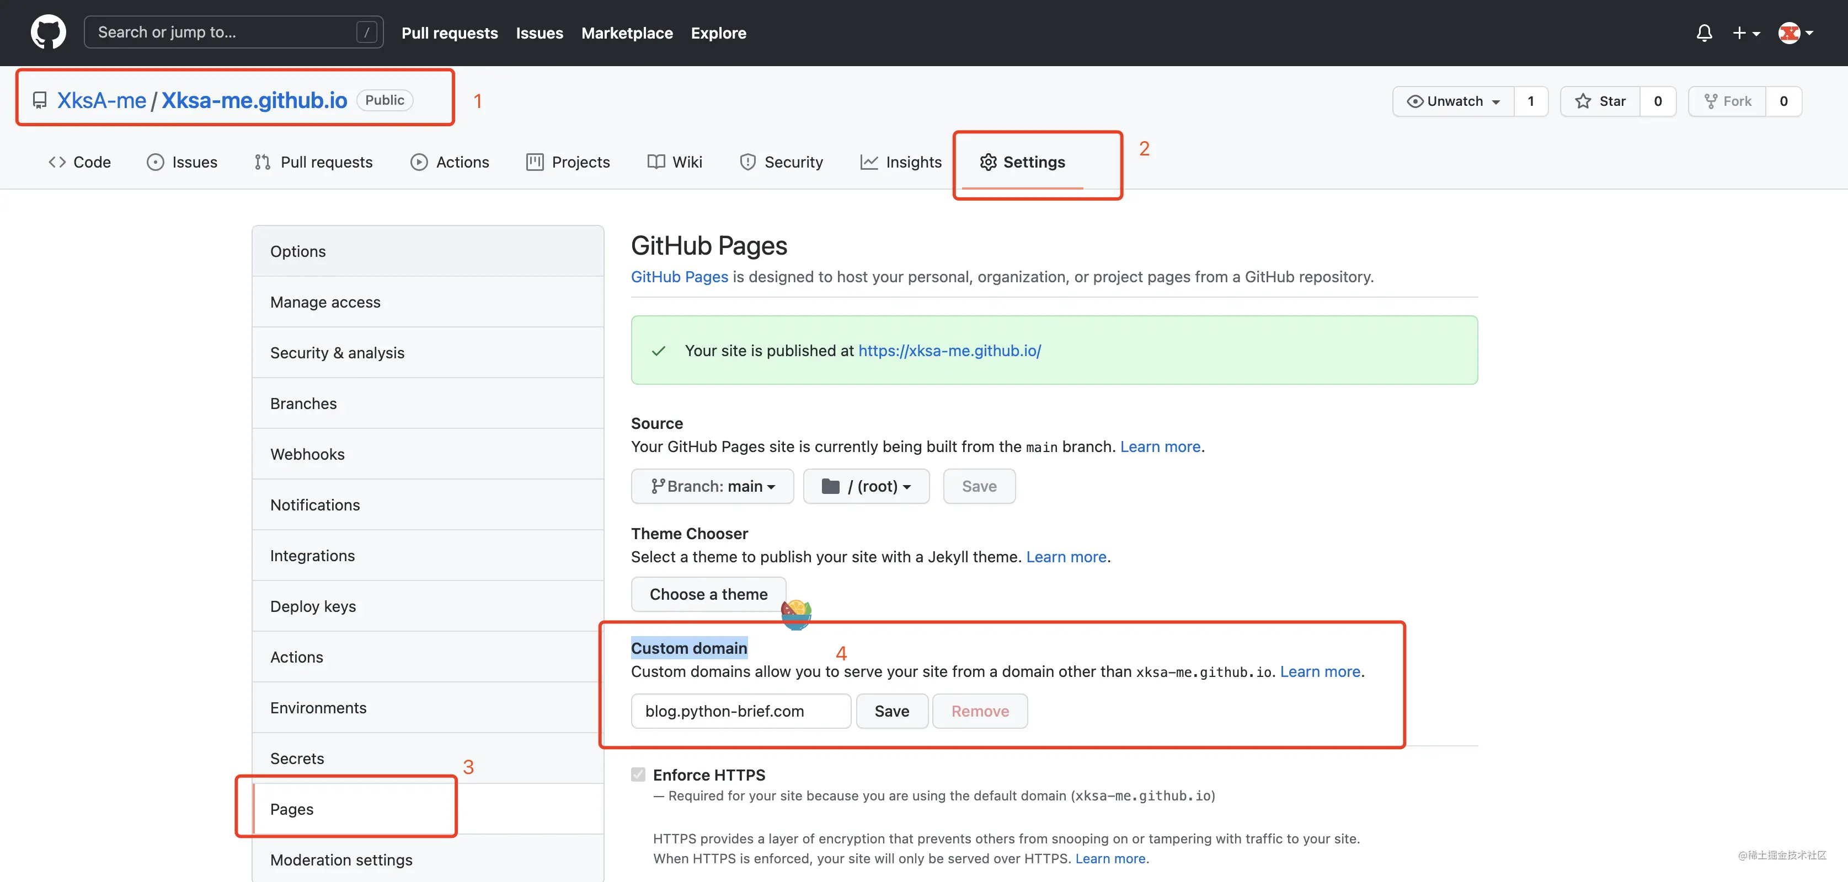
Task: Select Environments in settings sidebar
Action: coord(428,708)
